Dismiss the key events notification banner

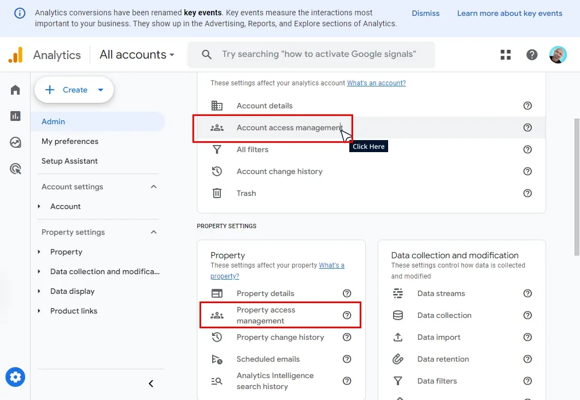click(x=426, y=13)
